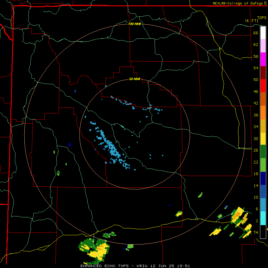Click the orange-cored storm cell at lower right
This screenshot has width=268, height=268.
click(238, 214)
